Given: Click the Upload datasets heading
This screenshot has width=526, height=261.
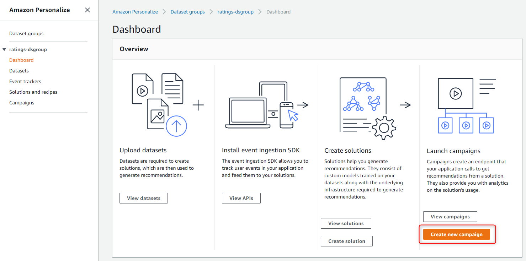Looking at the screenshot, I should click(143, 150).
